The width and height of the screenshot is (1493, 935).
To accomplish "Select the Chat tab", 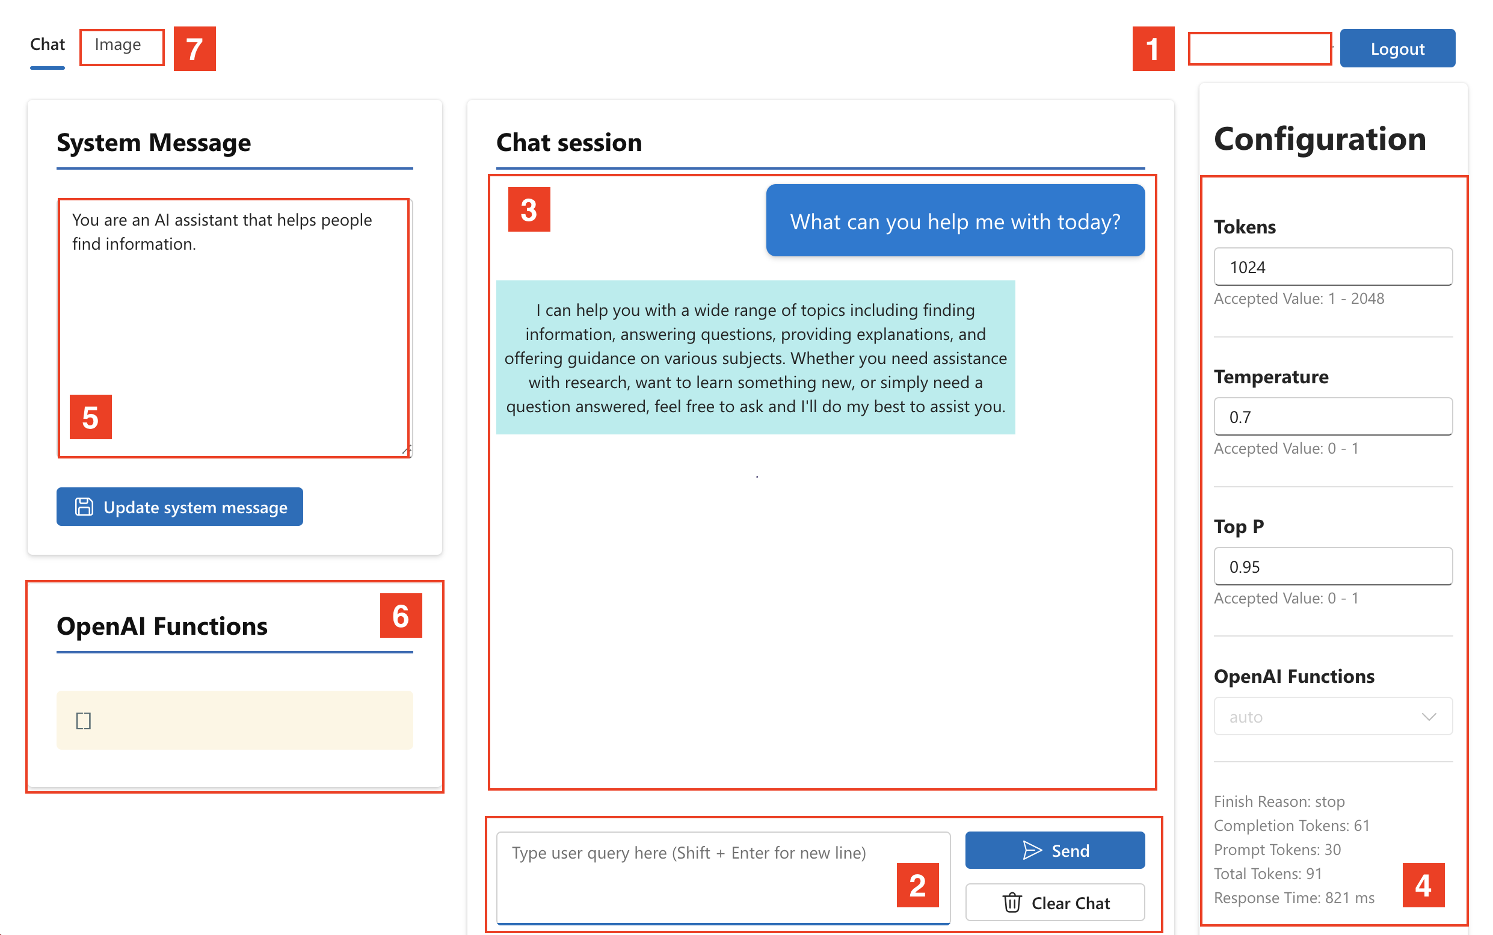I will point(47,45).
